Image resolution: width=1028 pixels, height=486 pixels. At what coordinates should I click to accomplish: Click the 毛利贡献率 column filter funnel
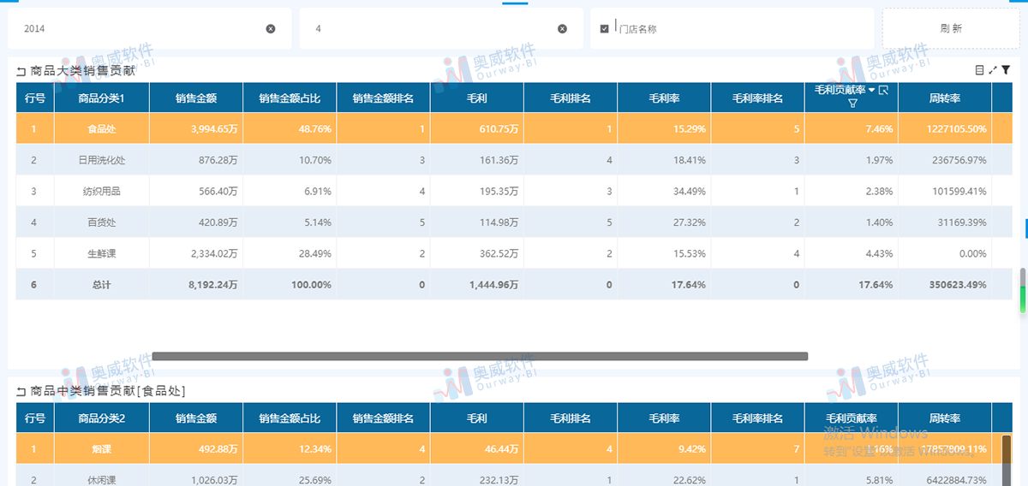(852, 104)
